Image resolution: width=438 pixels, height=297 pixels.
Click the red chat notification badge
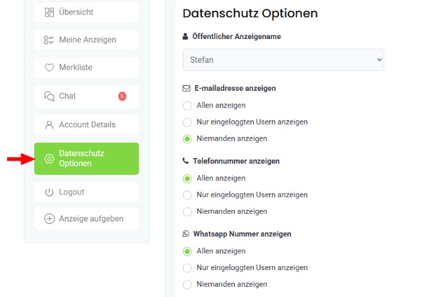pyautogui.click(x=122, y=96)
